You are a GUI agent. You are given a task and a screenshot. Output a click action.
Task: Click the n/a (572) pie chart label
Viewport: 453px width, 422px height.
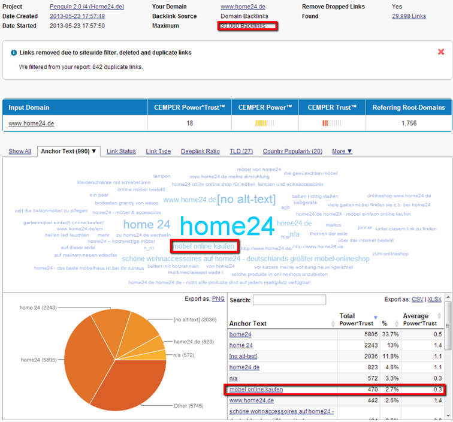coord(184,355)
